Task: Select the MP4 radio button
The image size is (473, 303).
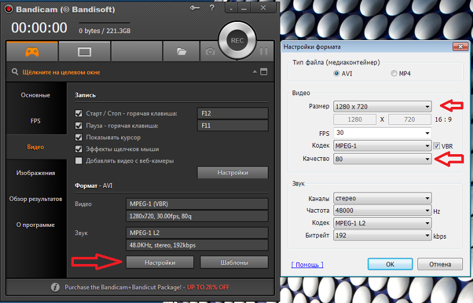Action: (x=394, y=74)
